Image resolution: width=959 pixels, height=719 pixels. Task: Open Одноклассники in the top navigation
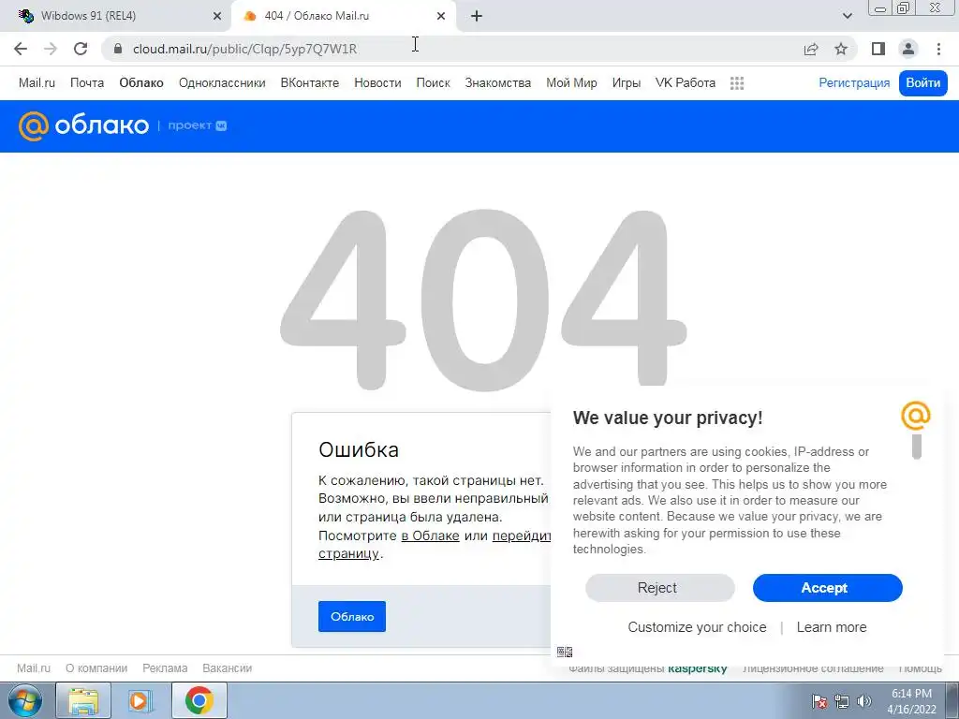coord(222,83)
